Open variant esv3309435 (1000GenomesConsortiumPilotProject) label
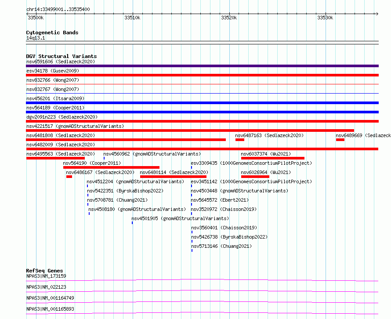 [251, 163]
